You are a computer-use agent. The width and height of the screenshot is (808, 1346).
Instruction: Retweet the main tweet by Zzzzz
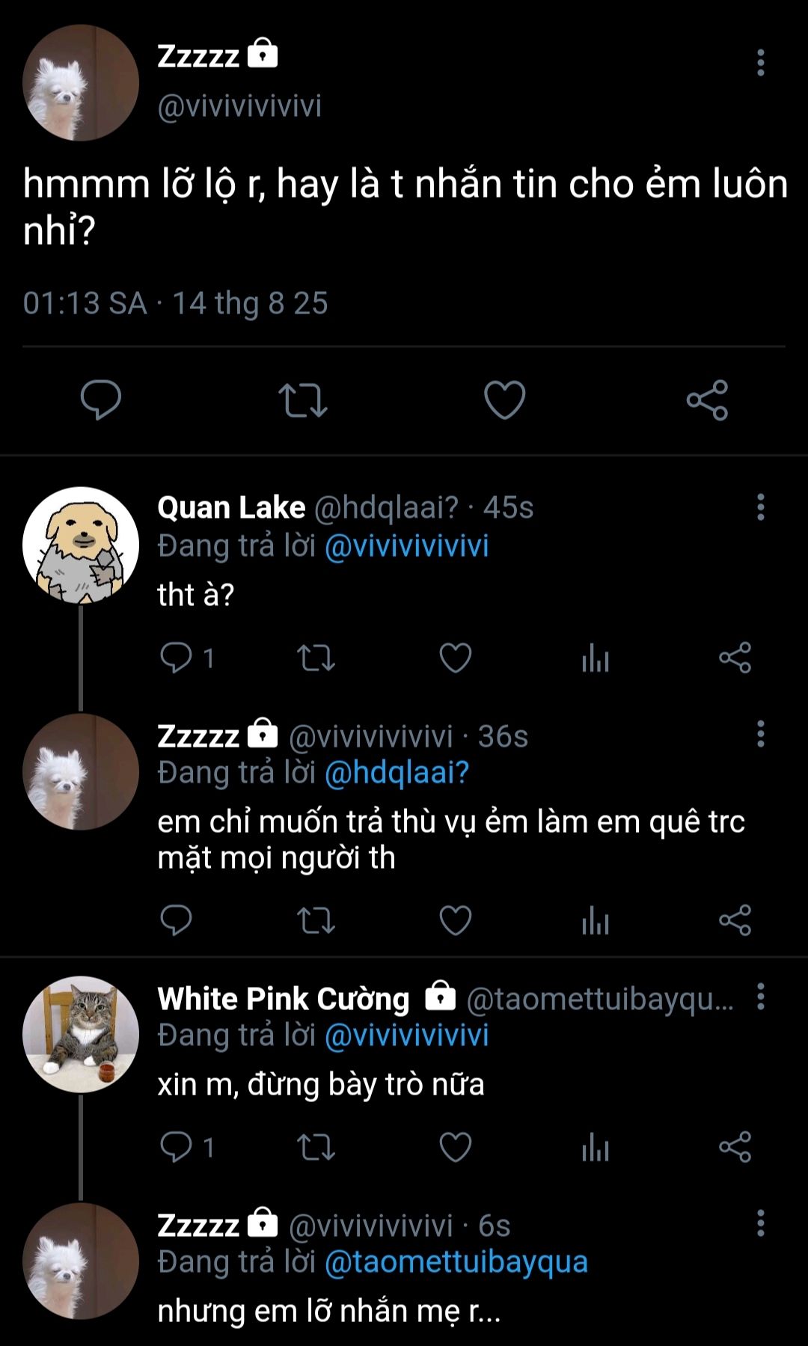coord(302,400)
